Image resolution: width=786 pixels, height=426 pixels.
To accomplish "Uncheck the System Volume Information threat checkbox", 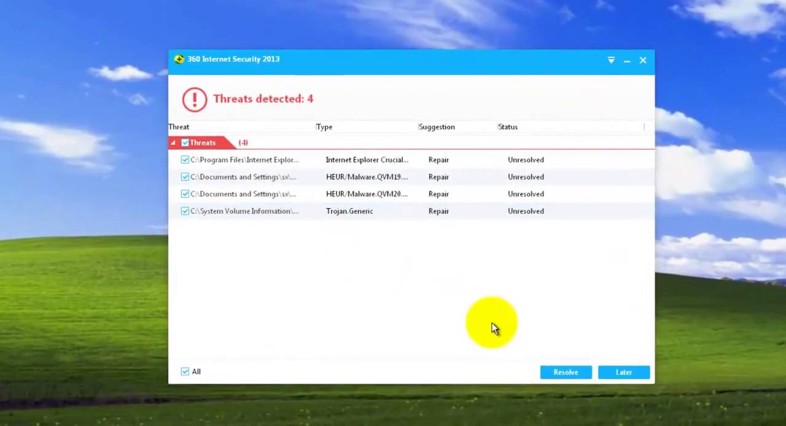I will (185, 211).
